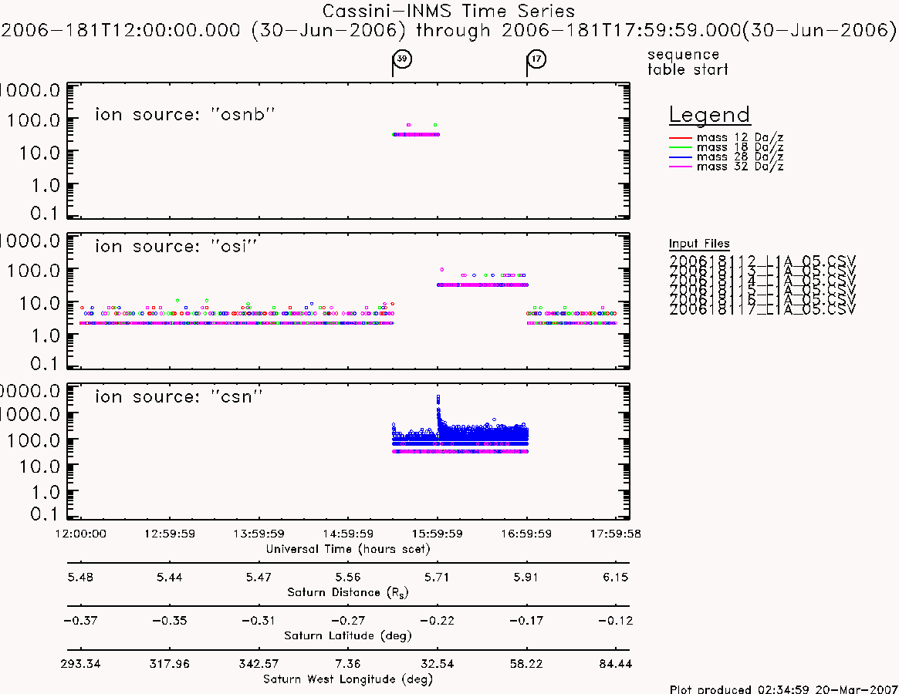Click Saturn latitude value -0.37
Viewport: 899px width, 694px height.
(x=80, y=621)
